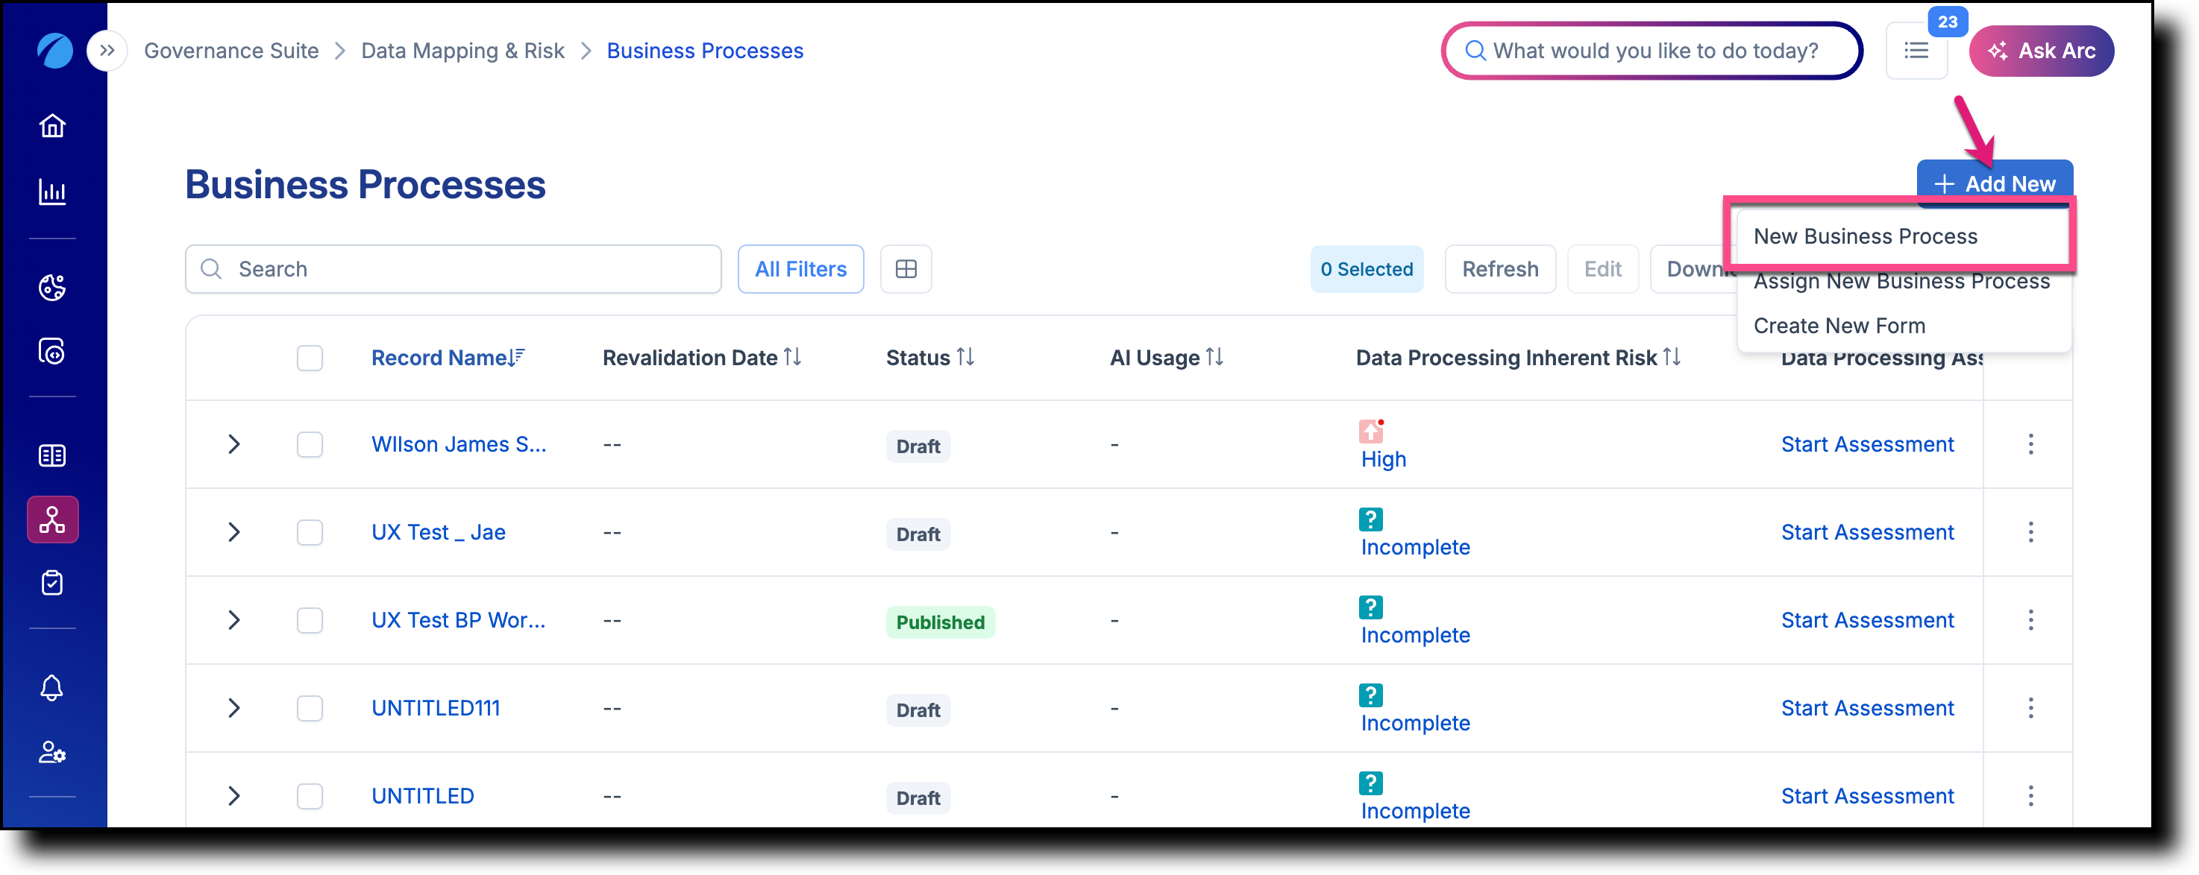Screen dimensions: 2199x875
Task: Open the UX Test _ Jae record
Action: tap(438, 532)
